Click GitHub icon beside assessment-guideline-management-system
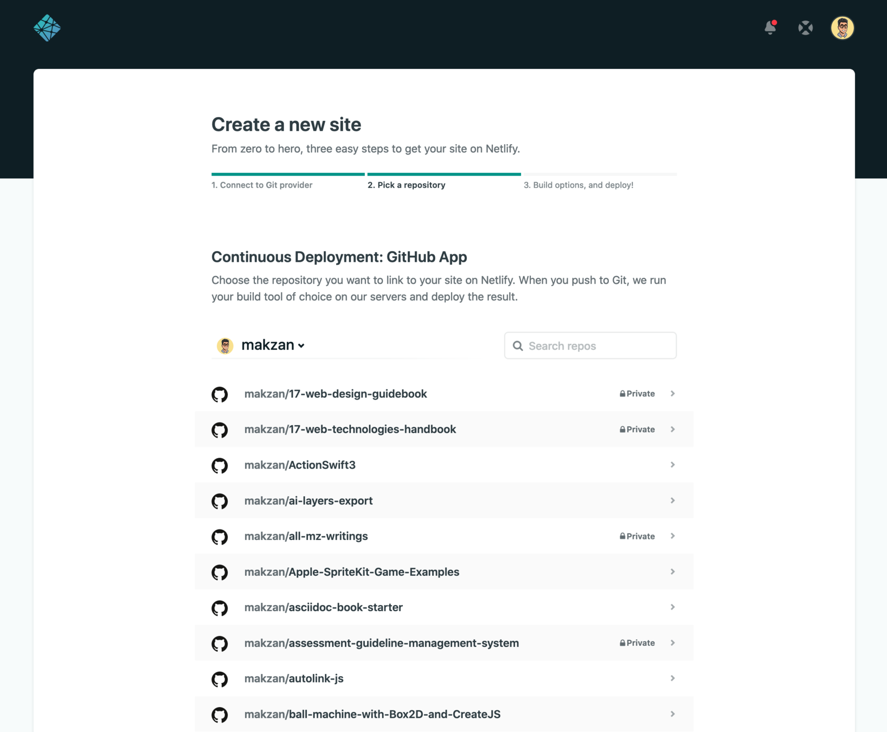The height and width of the screenshot is (732, 887). 220,644
